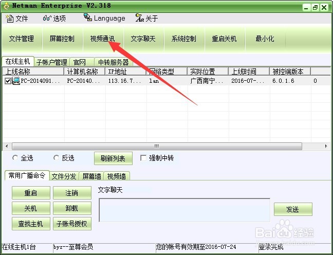Click the computer icon of PC-2014091 row
This screenshot has height=255, width=333.
16,81
